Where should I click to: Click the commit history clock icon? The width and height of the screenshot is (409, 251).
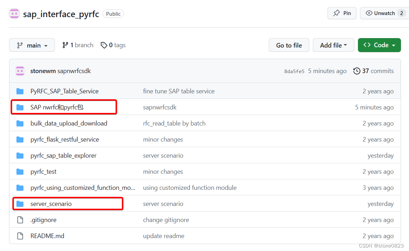click(357, 71)
